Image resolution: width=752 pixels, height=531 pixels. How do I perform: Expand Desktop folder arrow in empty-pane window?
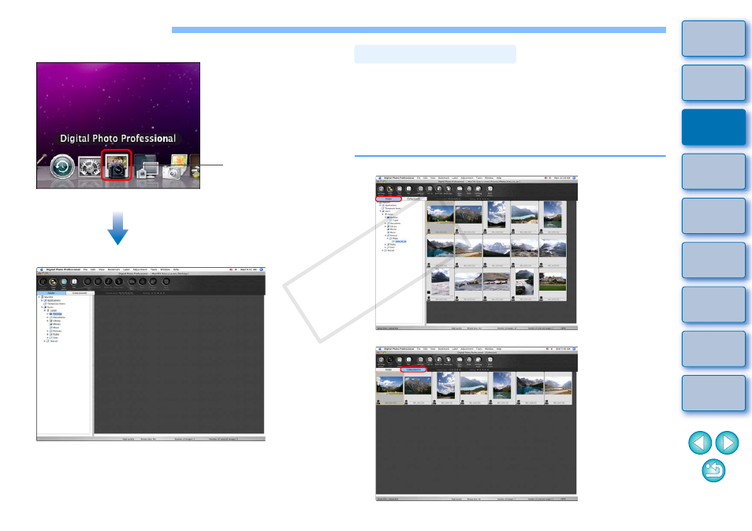(47, 314)
